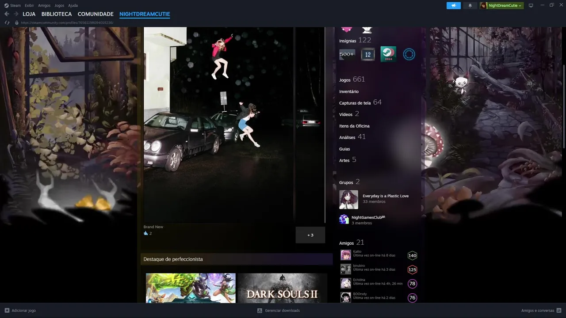
Task: Click Katto's friend avatar
Action: (346, 255)
